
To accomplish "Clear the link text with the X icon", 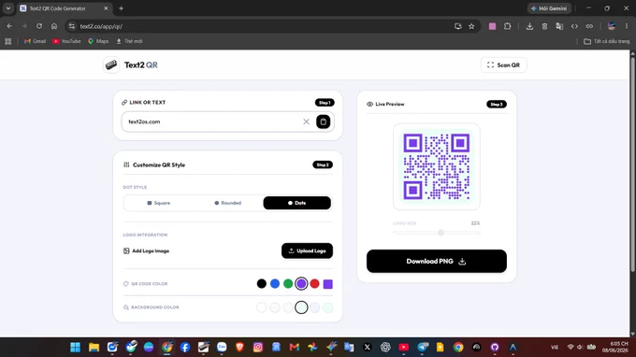I will (306, 121).
